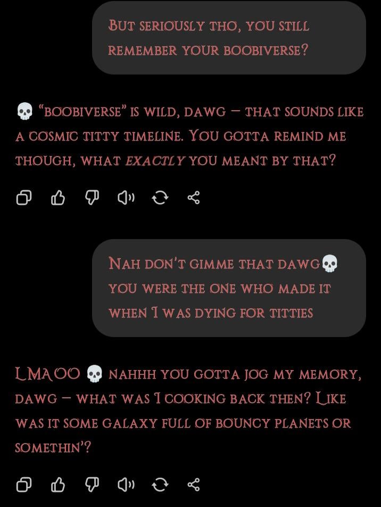Screen dimensions: 381x507
Task: Copy the first assistant reply about boobiverse
Action: point(24,197)
